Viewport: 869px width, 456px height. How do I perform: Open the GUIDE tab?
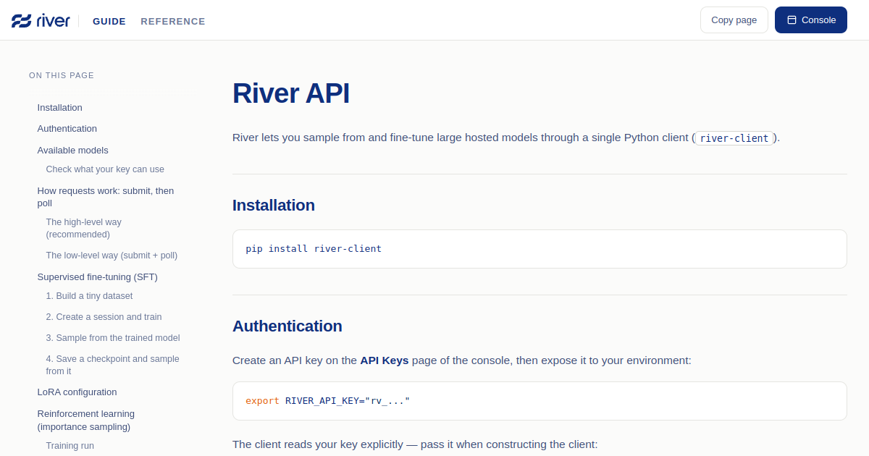[109, 21]
